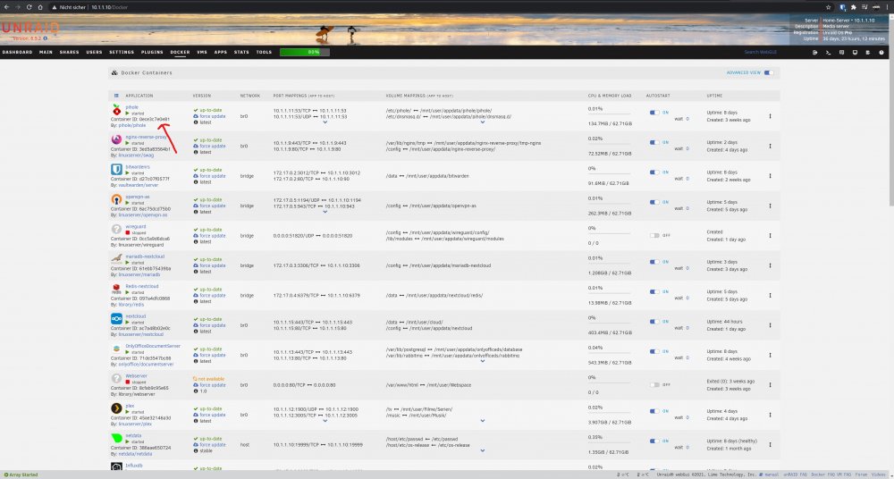Open the Dashboard menu
This screenshot has height=479, width=894.
[x=17, y=52]
